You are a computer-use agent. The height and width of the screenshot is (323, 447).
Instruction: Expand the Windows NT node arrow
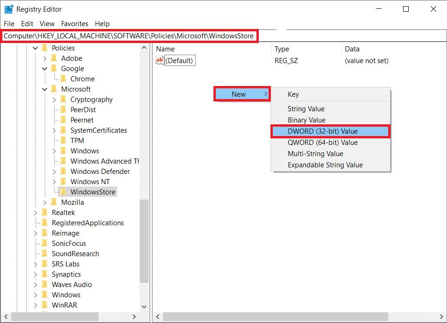(54, 182)
